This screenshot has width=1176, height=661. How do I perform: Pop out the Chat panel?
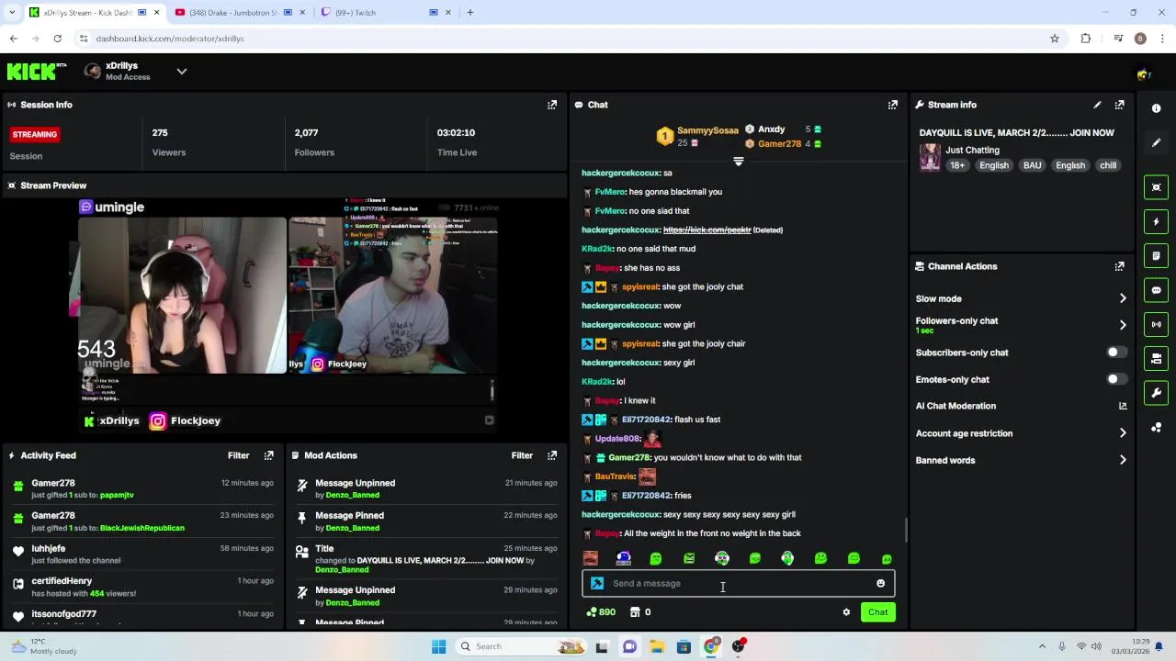(892, 105)
